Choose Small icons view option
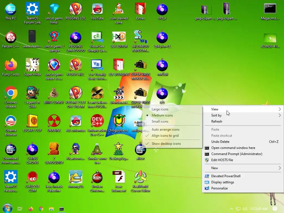Screen dimensions: 284x213 (x=160, y=121)
